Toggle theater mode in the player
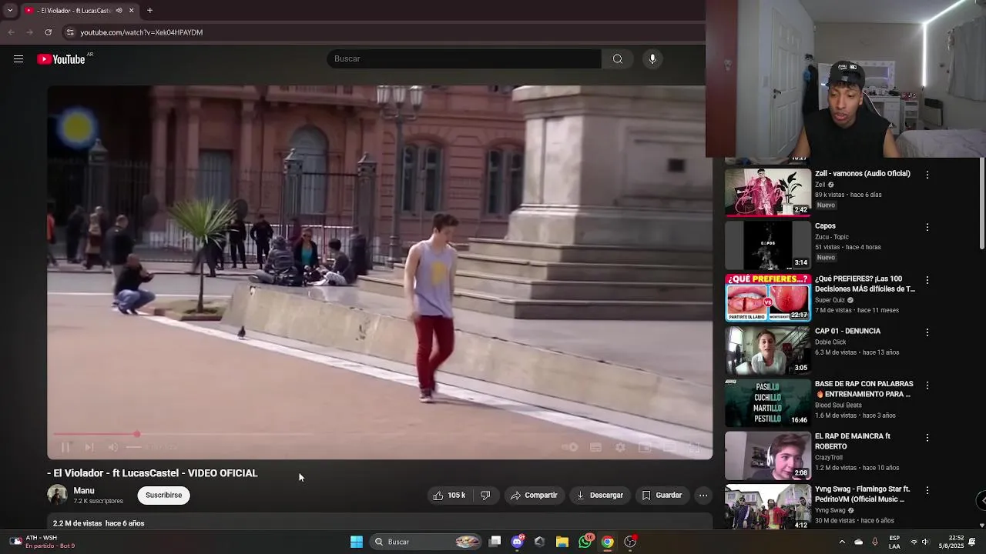The height and width of the screenshot is (554, 986). click(x=669, y=447)
